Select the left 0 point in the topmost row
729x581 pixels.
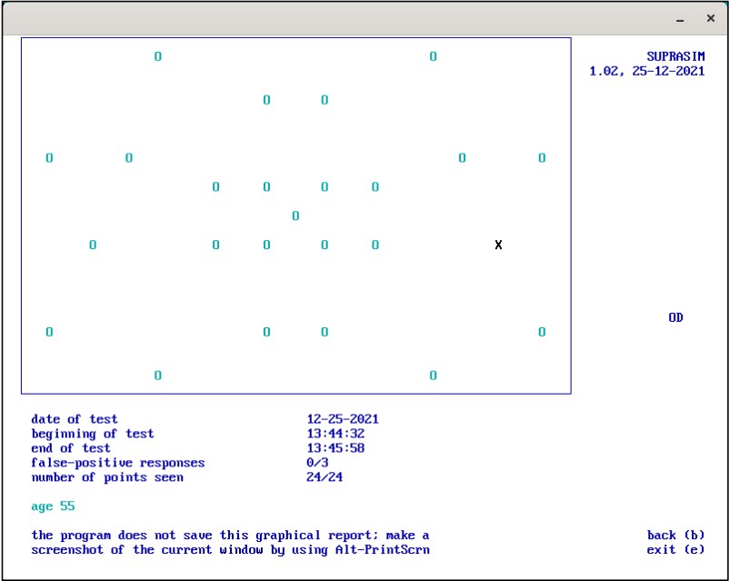tap(158, 56)
